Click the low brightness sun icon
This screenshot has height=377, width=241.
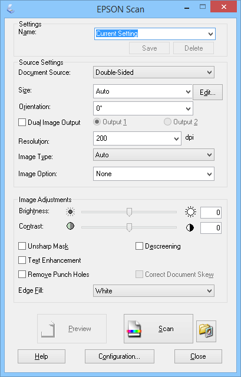[x=70, y=212]
